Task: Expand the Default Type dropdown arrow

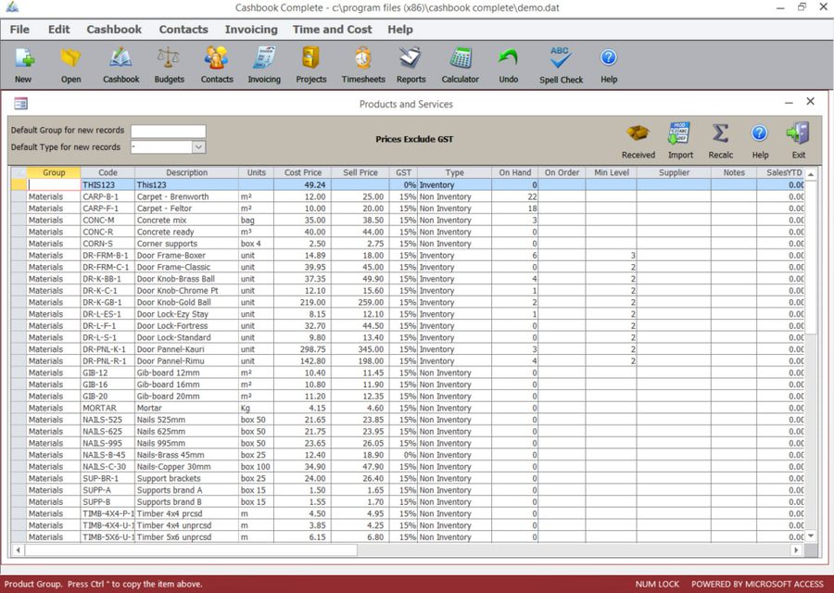Action: point(199,146)
